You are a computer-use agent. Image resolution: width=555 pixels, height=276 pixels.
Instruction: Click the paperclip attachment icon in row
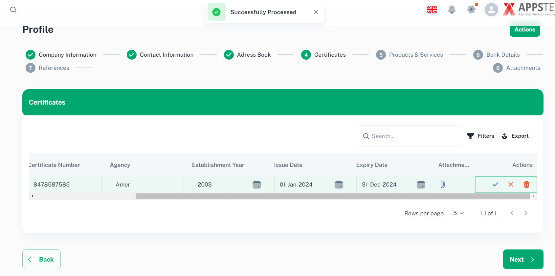click(442, 185)
